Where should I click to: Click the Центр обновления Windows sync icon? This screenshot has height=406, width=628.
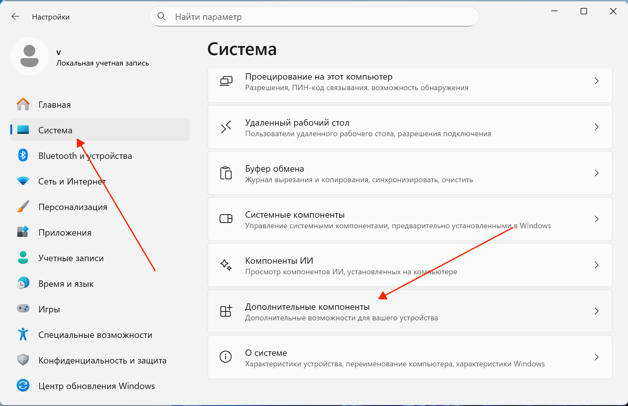tap(23, 386)
